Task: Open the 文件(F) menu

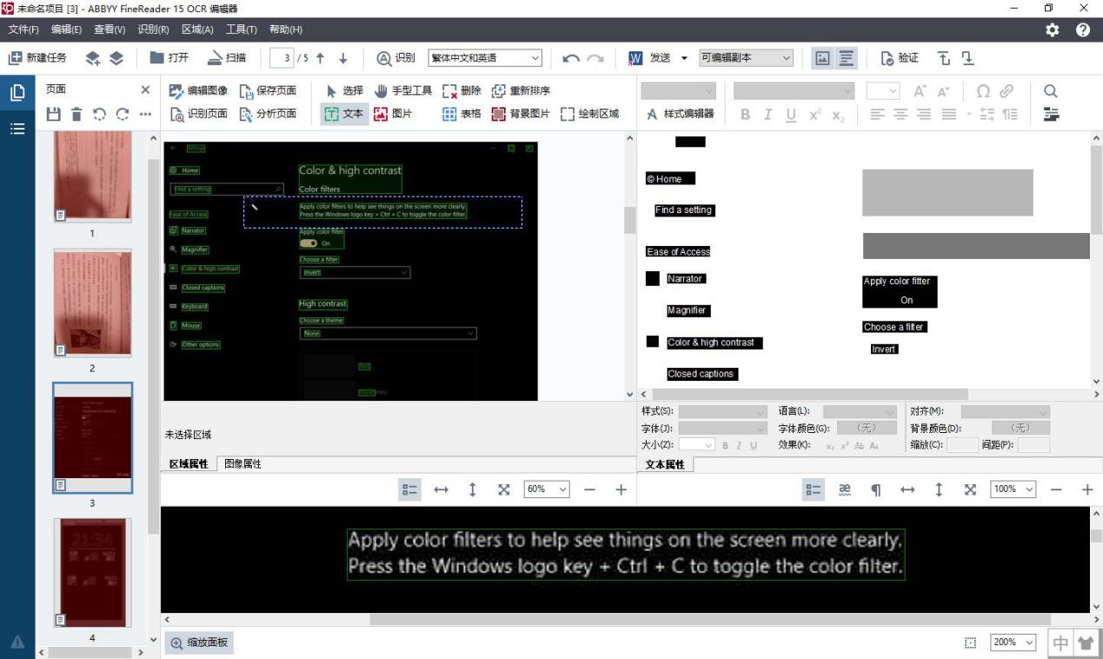Action: click(x=23, y=30)
